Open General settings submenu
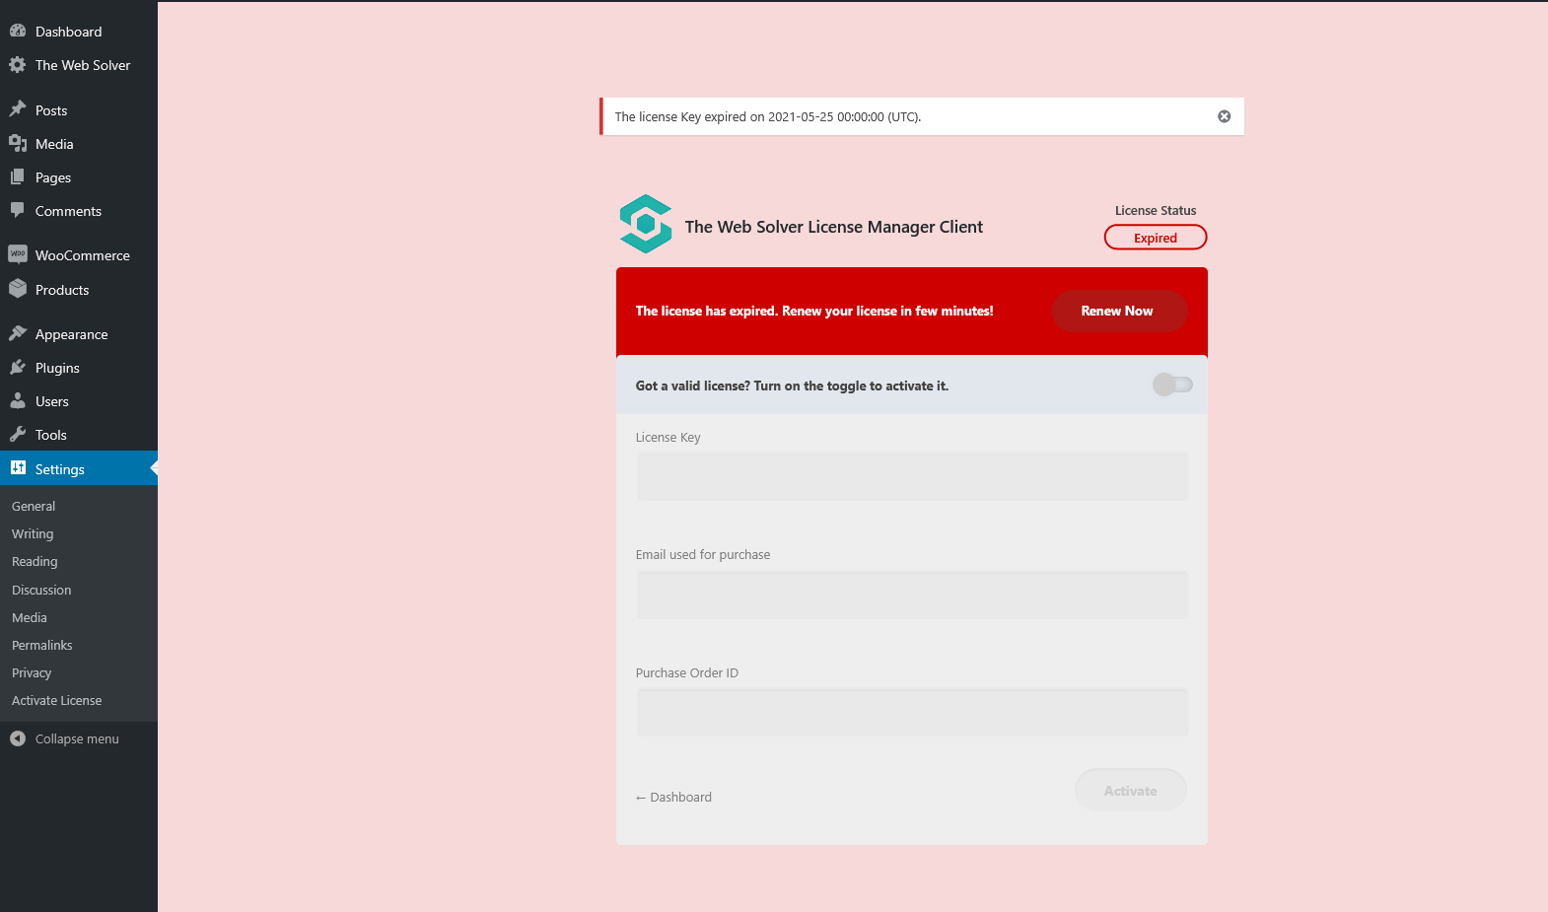The image size is (1548, 912). pos(34,506)
